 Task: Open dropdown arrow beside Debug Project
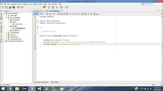[x=64, y=7]
